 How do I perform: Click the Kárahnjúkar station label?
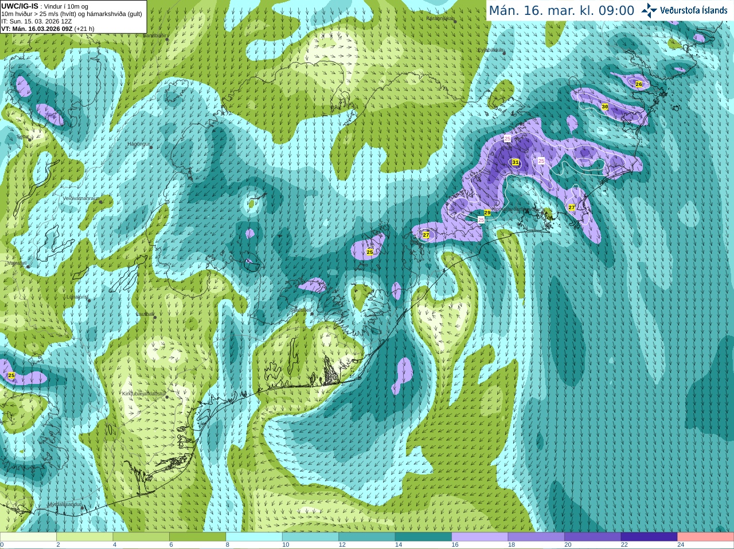click(x=440, y=18)
